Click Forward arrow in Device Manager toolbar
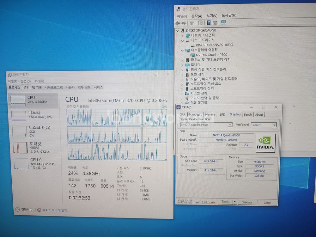 (x=184, y=23)
